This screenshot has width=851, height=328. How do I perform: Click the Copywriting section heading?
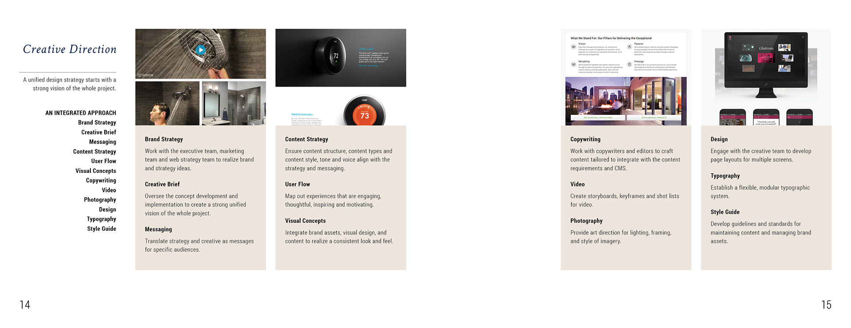(585, 139)
